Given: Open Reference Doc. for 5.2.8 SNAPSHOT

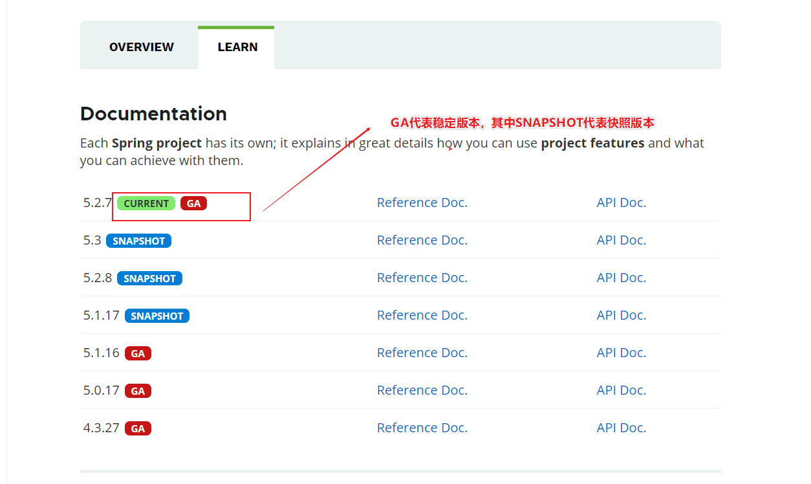Looking at the screenshot, I should [x=422, y=278].
